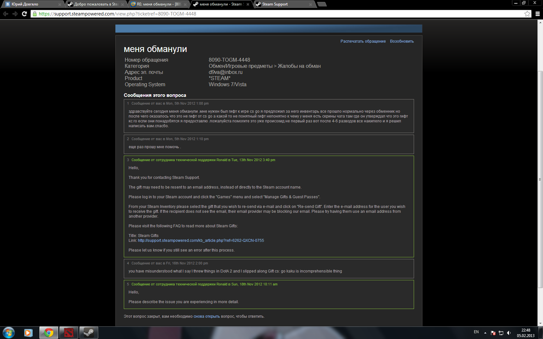Click the '*STEAM*' product value
The width and height of the screenshot is (543, 339).
tap(220, 78)
